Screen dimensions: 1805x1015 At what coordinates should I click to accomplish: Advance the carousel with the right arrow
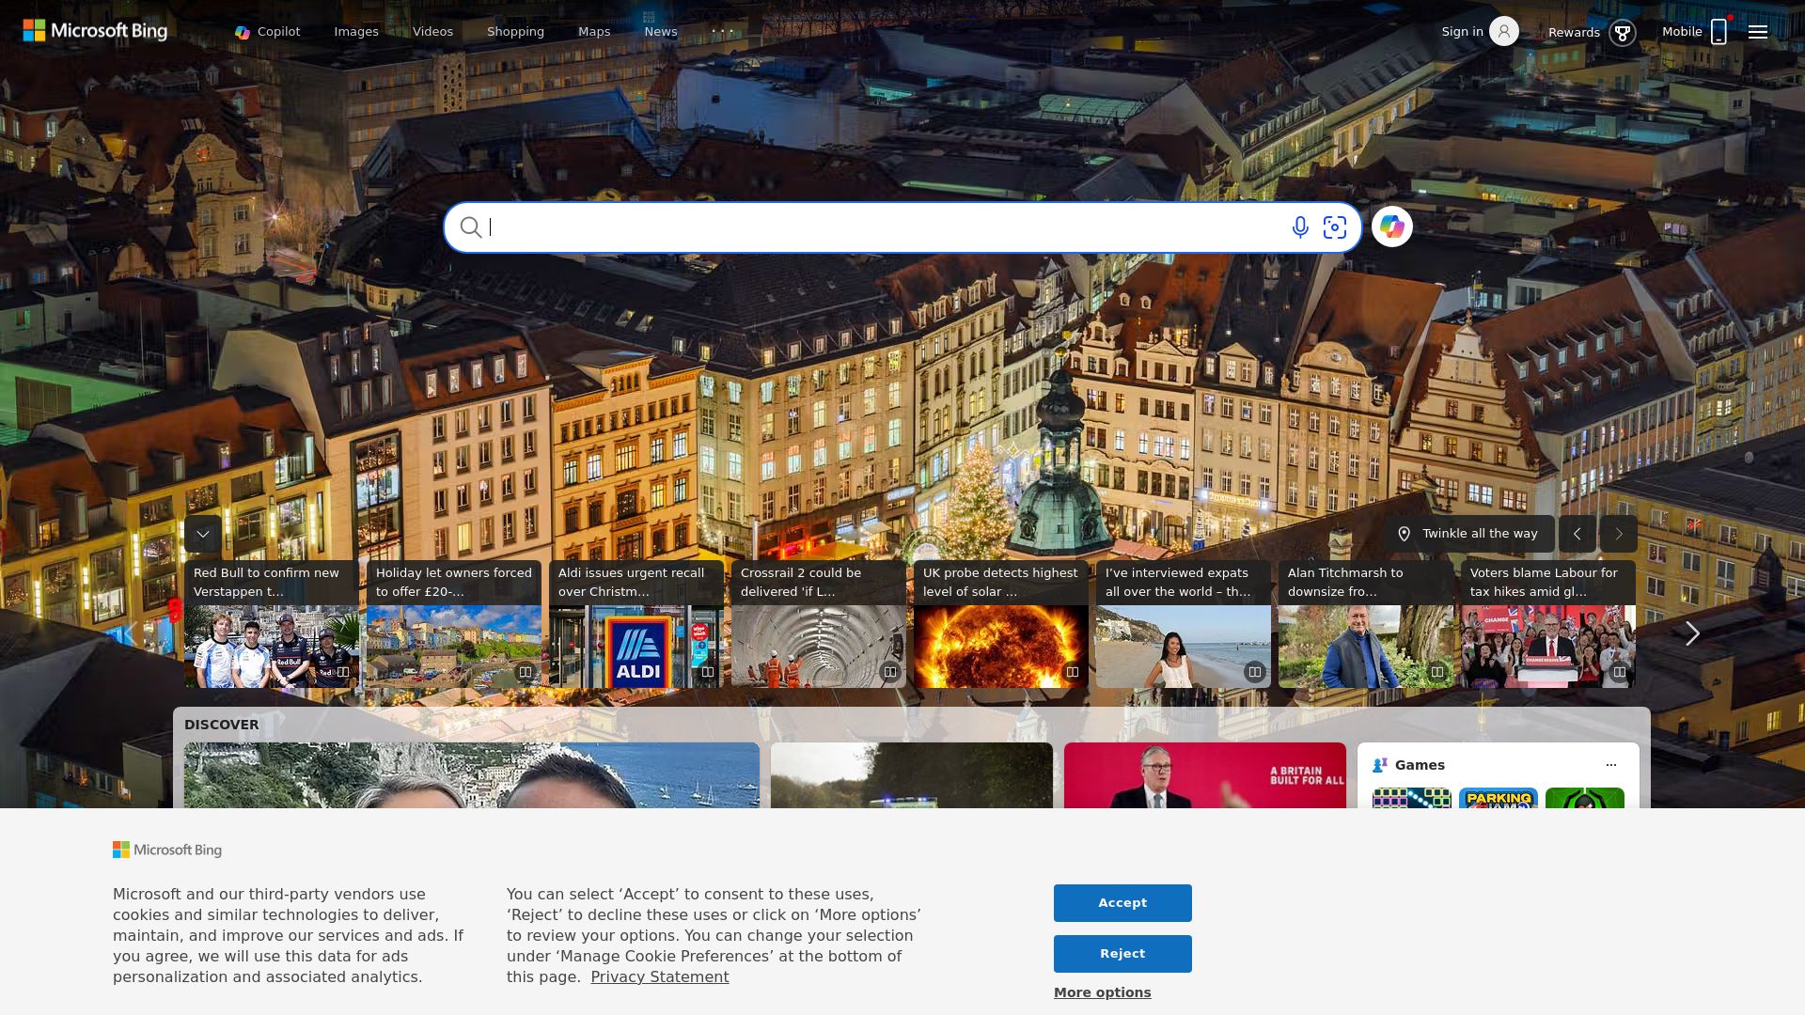[x=1692, y=633]
